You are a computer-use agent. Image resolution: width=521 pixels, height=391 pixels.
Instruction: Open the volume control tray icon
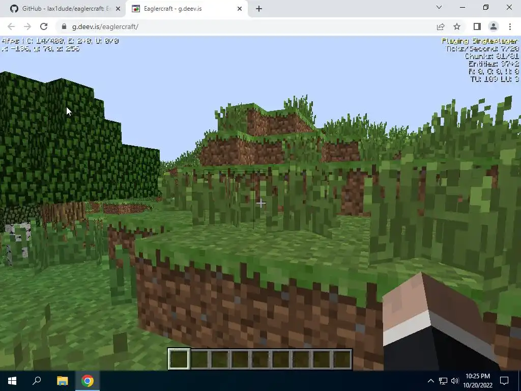click(x=455, y=381)
